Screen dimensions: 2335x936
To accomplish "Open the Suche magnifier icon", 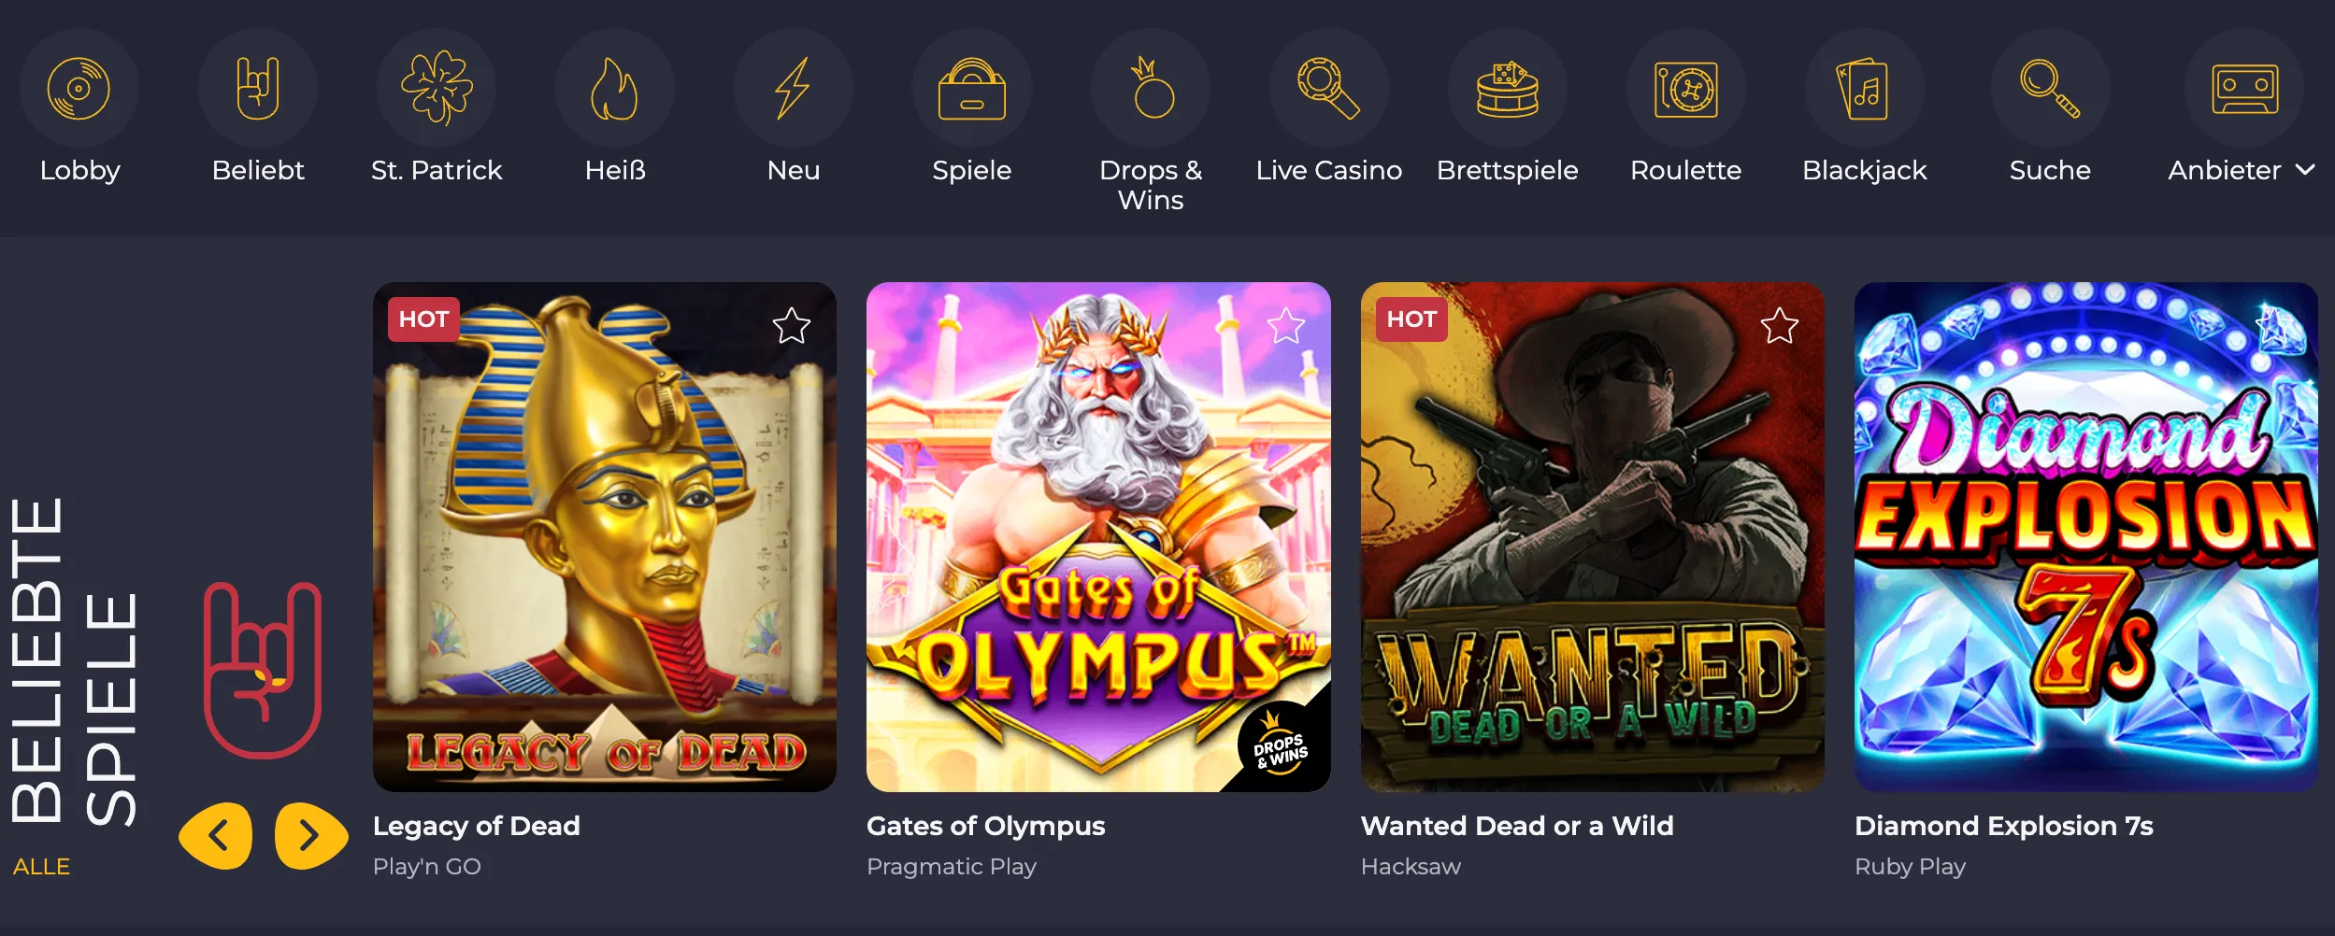I will tap(2050, 89).
